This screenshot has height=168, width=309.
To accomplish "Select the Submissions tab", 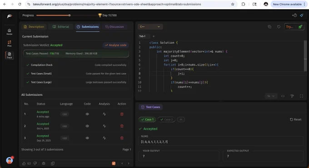I will pos(88,27).
